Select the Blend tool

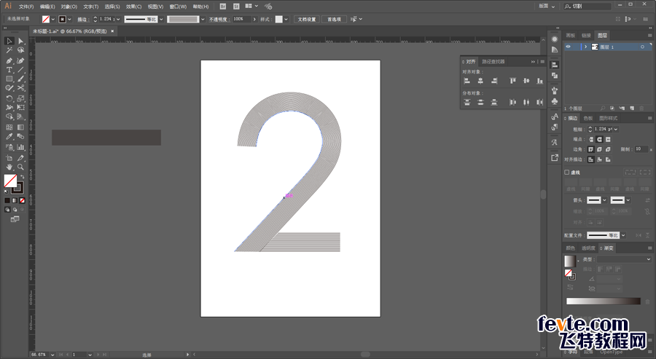(x=20, y=137)
